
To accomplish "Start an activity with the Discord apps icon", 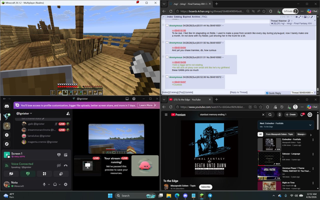I will coord(44,174).
